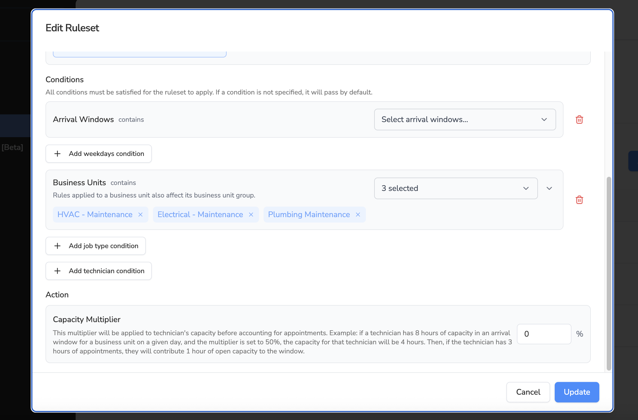Open the Select arrival windows dropdown
The width and height of the screenshot is (638, 420).
click(x=465, y=120)
